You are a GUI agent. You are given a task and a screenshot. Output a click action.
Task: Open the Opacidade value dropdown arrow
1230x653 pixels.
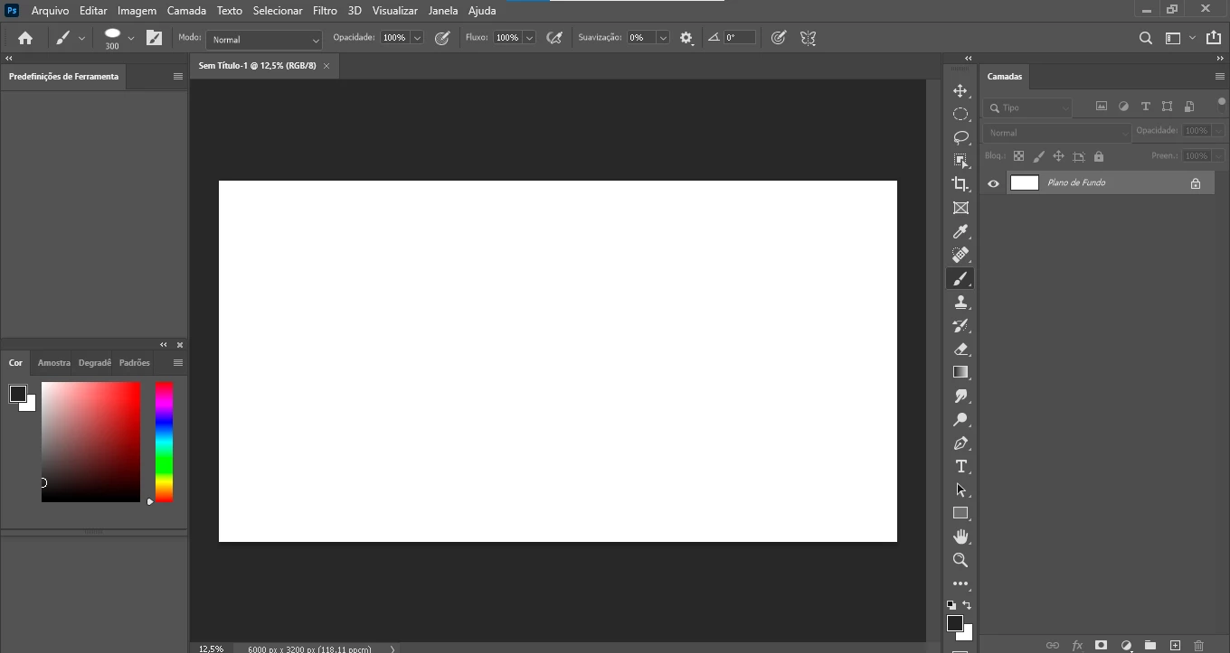417,38
